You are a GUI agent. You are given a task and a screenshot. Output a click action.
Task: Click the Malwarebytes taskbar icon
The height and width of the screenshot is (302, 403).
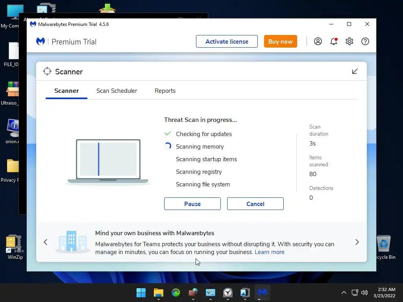263,293
